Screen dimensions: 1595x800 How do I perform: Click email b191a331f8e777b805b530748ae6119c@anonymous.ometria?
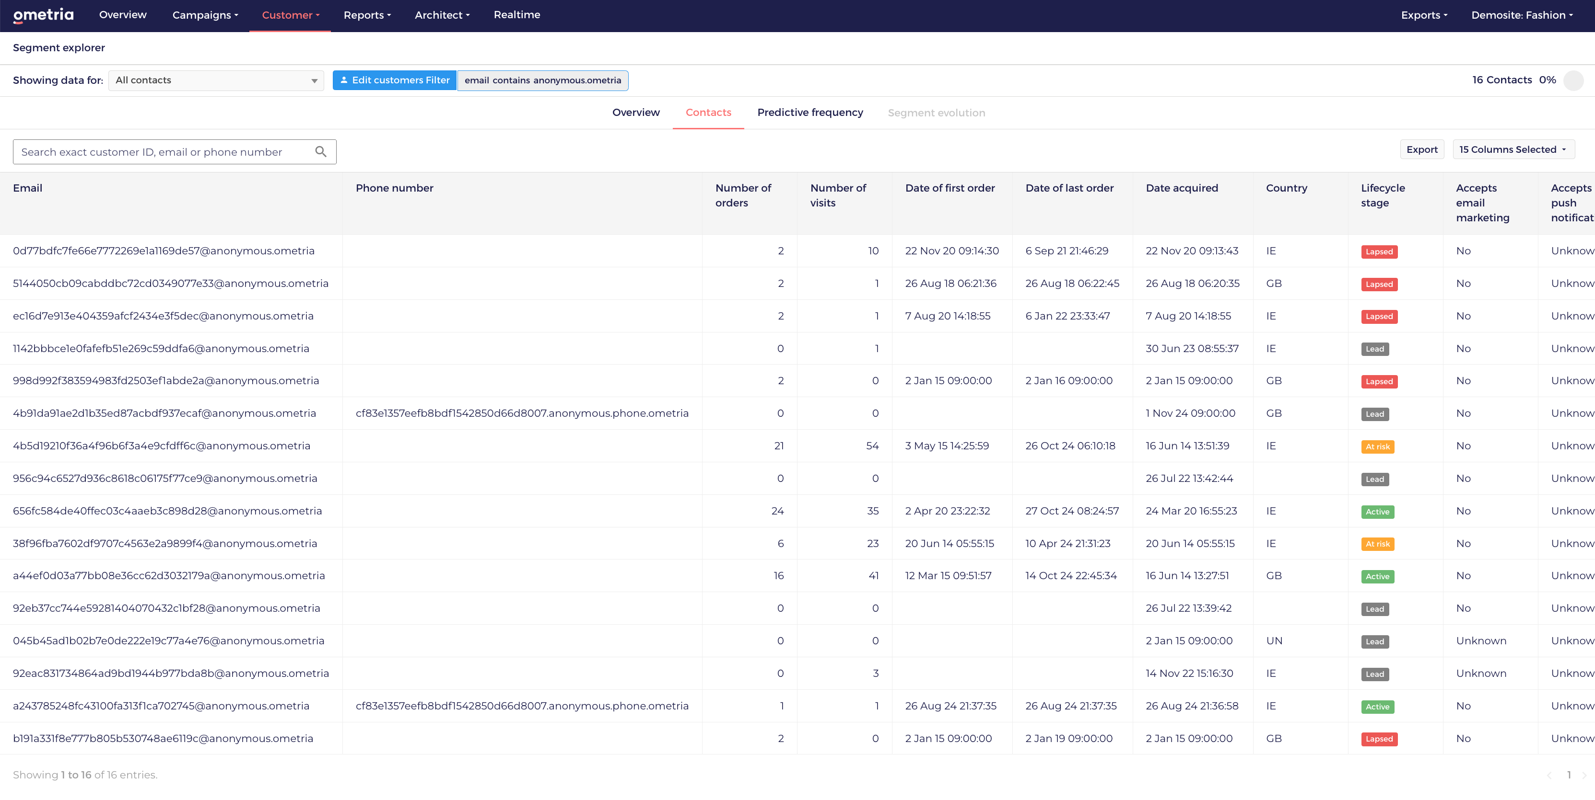tap(163, 739)
